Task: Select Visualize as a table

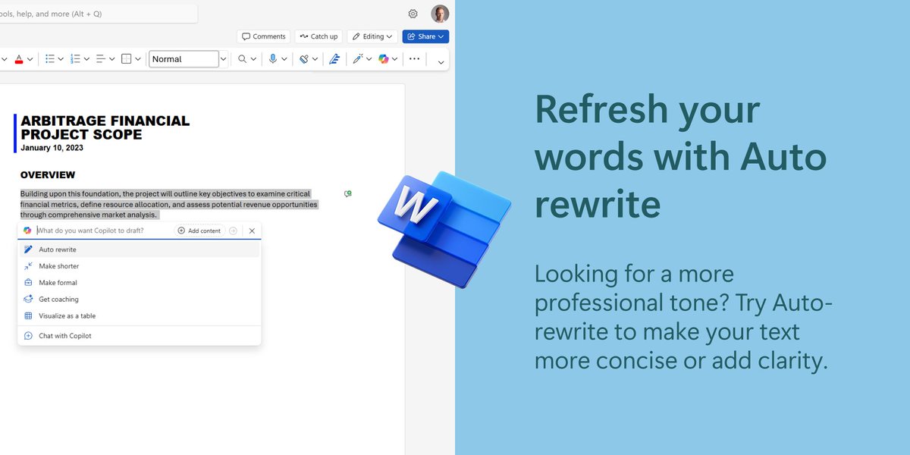Action: point(139,316)
